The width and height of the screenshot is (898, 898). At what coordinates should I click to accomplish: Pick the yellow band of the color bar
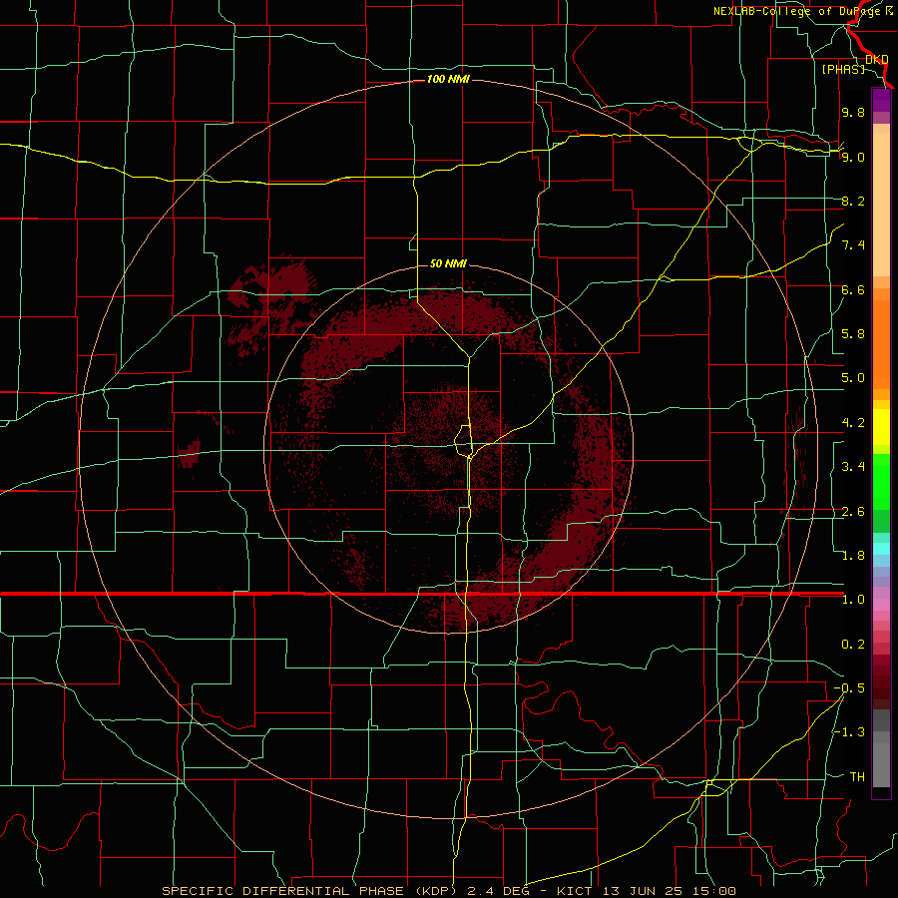[881, 427]
